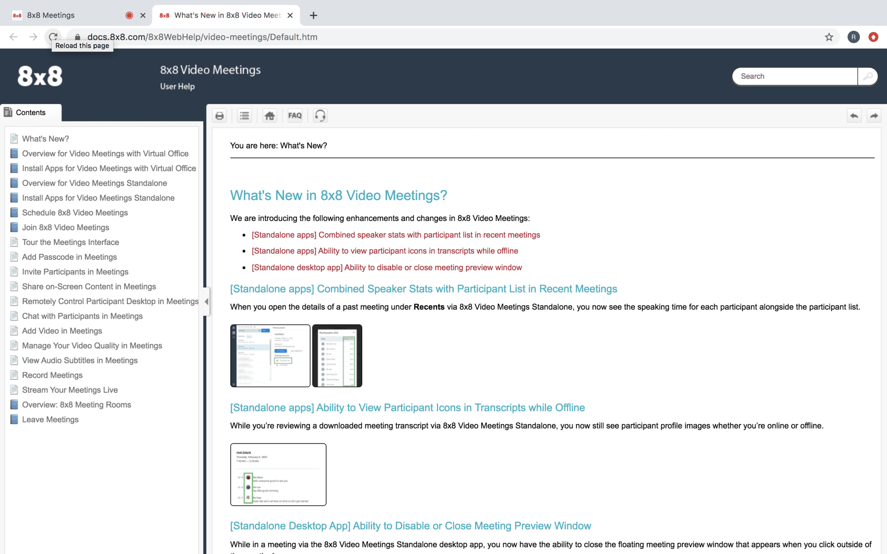The image size is (887, 554).
Task: Open What's New? in contents
Action: 45,139
